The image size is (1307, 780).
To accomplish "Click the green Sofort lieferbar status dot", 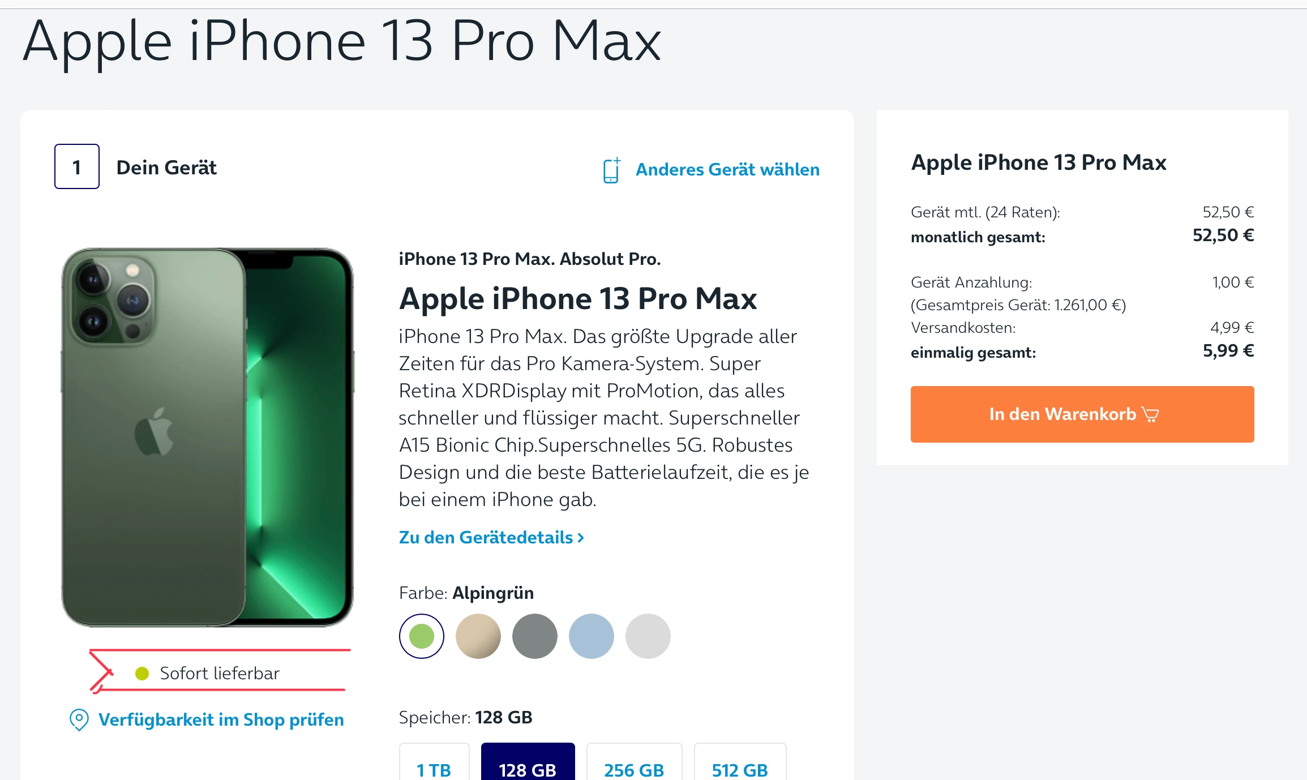I will (x=142, y=674).
